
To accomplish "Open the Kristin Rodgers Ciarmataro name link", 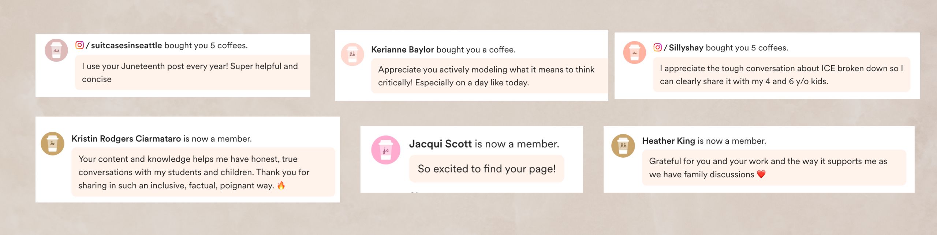I will pyautogui.click(x=126, y=139).
